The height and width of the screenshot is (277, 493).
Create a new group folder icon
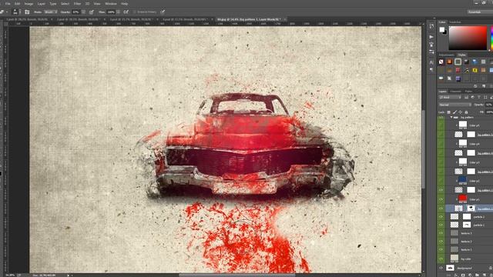point(477,275)
